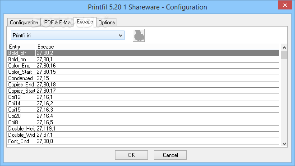
Task: Click the scrollbar down arrow
Action: pyautogui.click(x=284, y=144)
